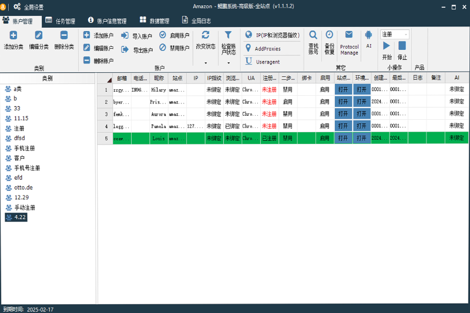Select row 5 by its number header
The width and height of the screenshot is (470, 313).
(x=105, y=139)
